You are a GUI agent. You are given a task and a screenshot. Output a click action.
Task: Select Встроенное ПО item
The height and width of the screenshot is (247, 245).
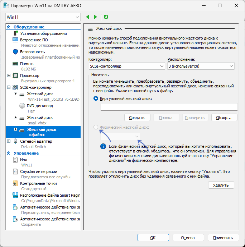click(x=34, y=40)
